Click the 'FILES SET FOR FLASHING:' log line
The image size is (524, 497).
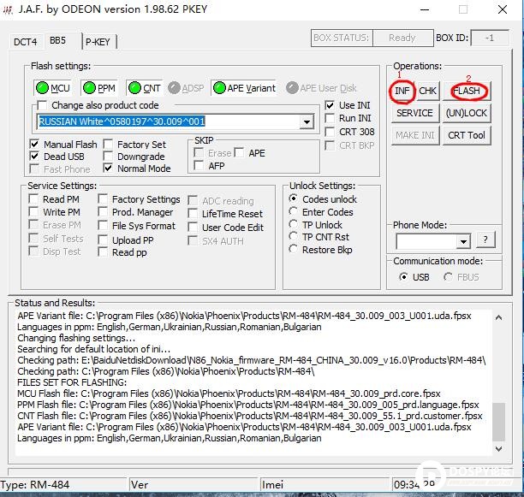pyautogui.click(x=72, y=382)
